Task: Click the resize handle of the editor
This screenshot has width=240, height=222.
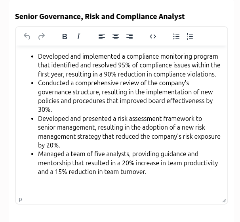Action: 224,201
